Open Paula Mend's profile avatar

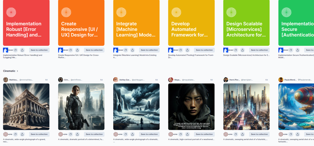281,80
